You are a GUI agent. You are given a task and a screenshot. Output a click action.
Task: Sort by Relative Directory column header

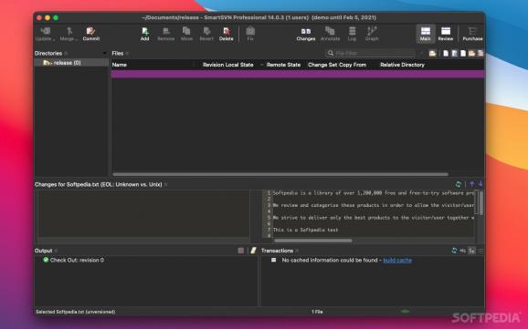coord(402,65)
